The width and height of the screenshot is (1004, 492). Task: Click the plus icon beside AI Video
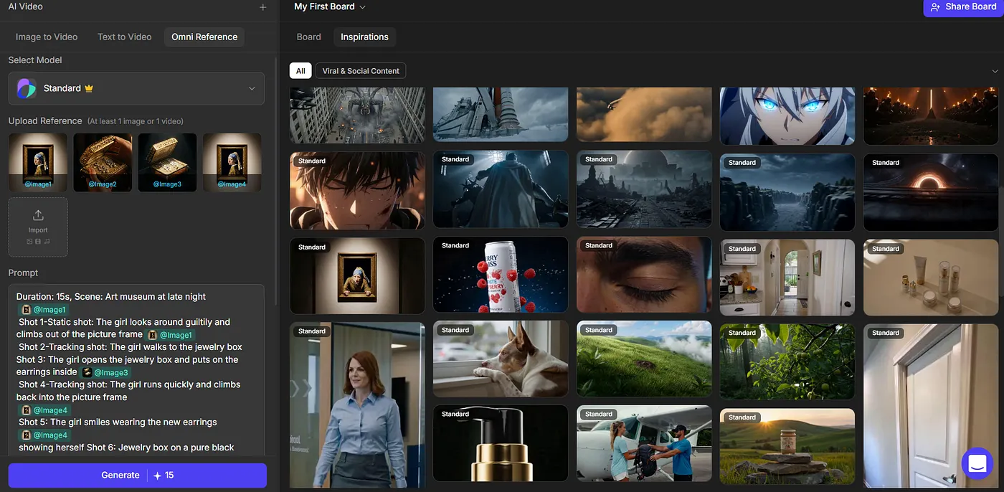tap(263, 7)
